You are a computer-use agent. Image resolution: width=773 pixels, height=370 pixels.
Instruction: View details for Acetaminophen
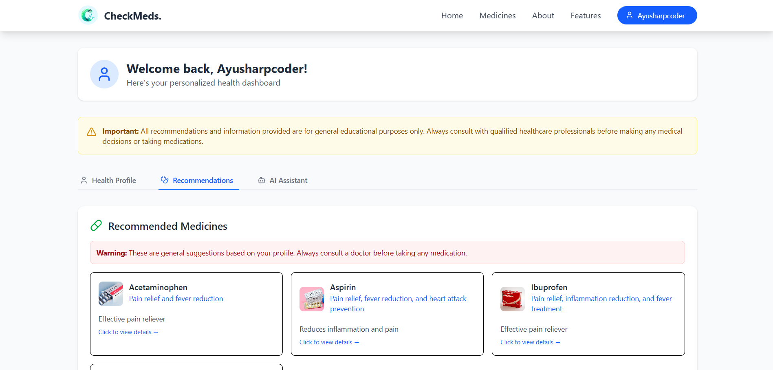pos(128,332)
